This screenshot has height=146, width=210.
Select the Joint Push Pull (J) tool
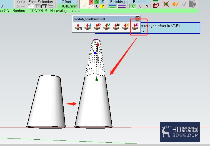pyautogui.click(x=88, y=27)
